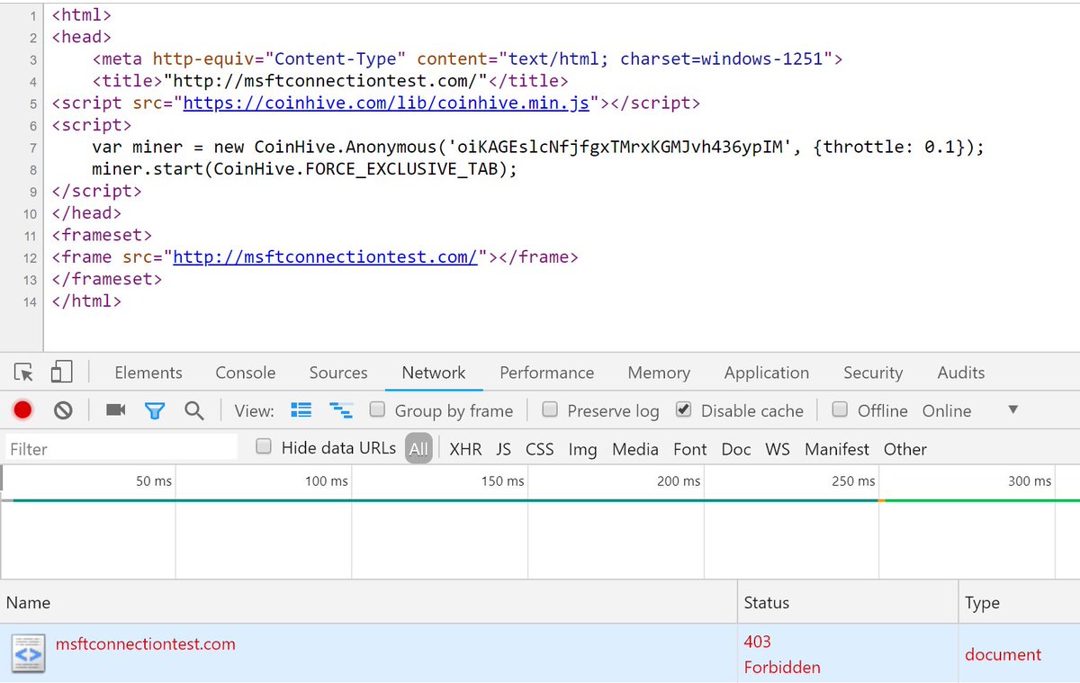Select the Network tab
Viewport: 1080px width, 683px height.
pyautogui.click(x=434, y=373)
